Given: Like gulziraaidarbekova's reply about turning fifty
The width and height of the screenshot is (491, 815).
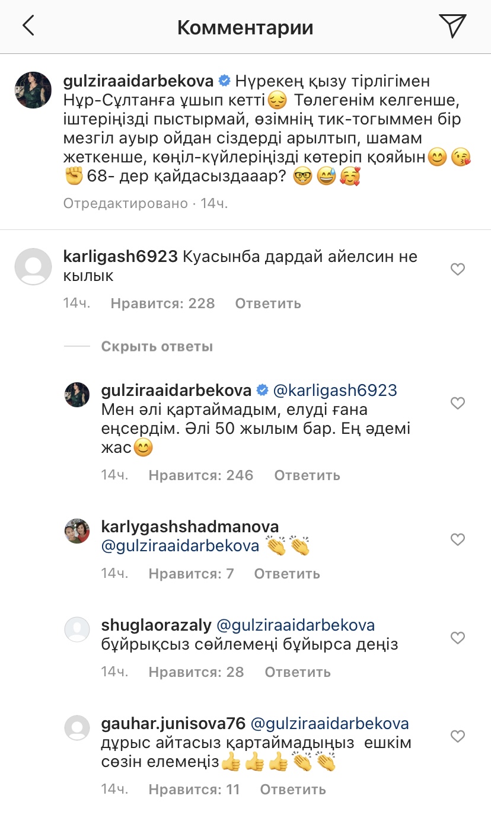Looking at the screenshot, I should 458,404.
